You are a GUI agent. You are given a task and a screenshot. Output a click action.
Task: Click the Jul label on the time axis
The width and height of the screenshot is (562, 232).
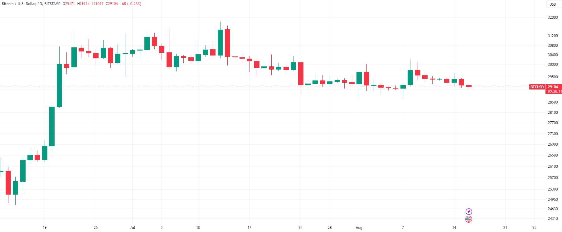[x=132, y=228]
